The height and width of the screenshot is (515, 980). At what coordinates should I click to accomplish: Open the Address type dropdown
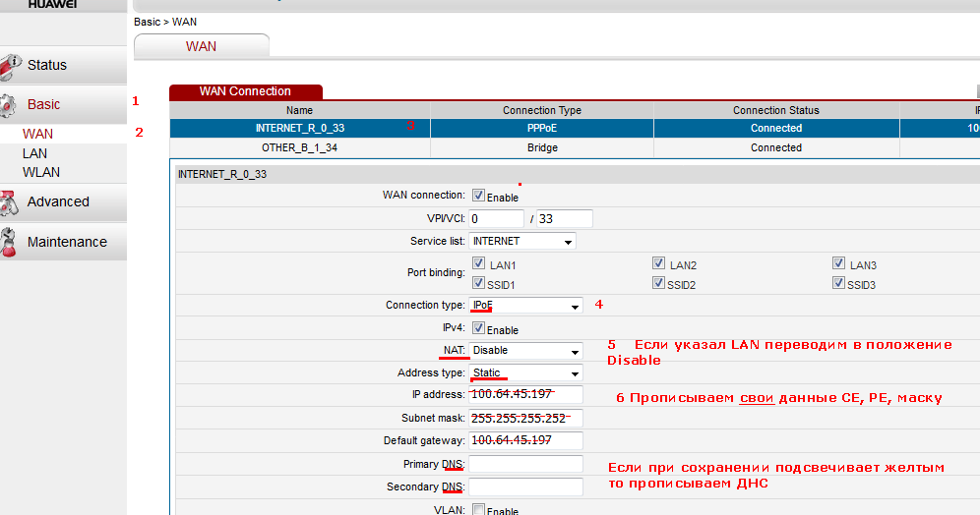pos(525,373)
